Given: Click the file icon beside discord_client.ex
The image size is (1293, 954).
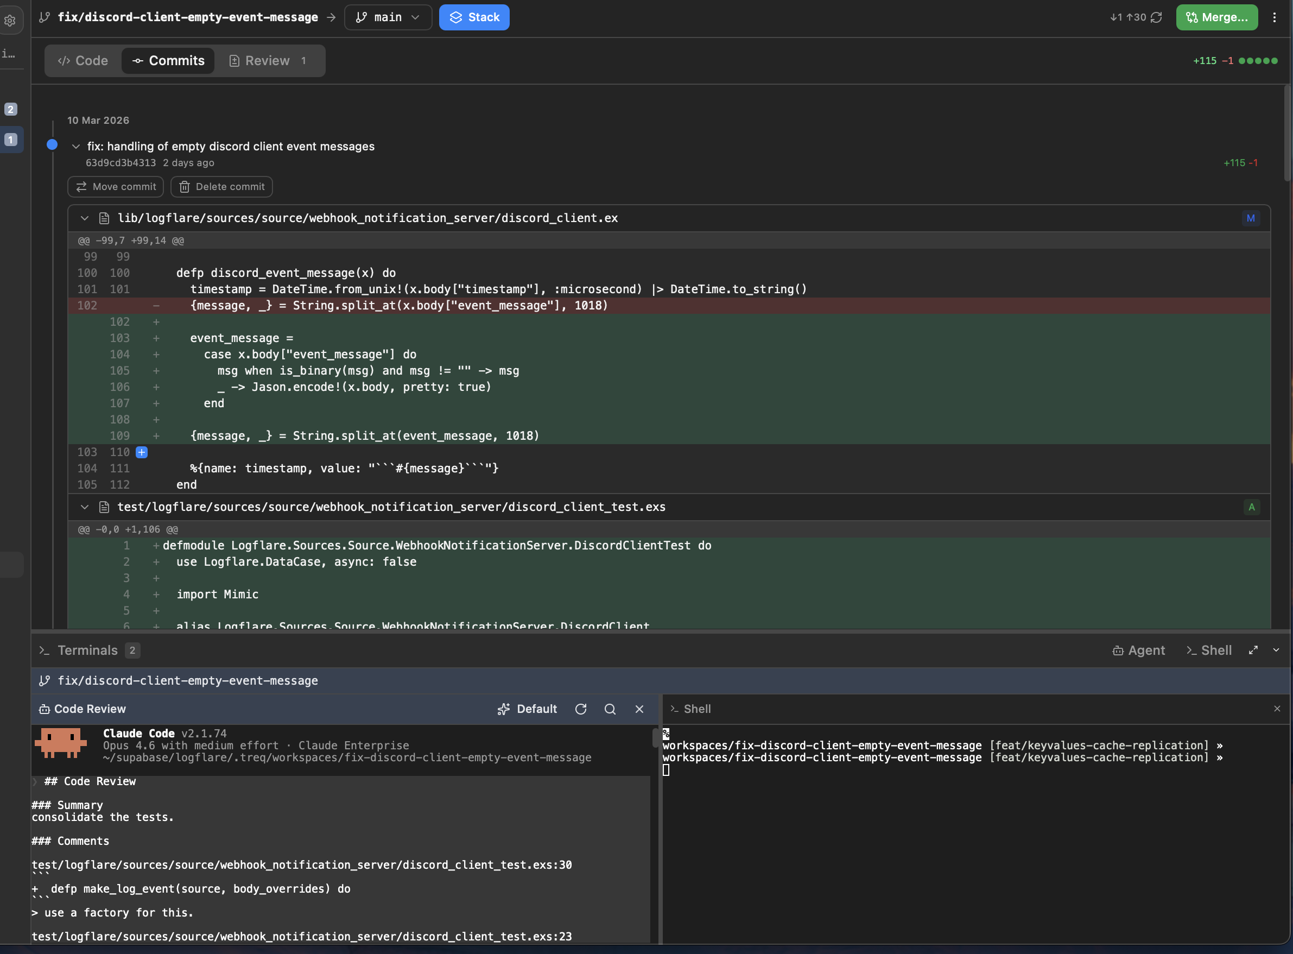Looking at the screenshot, I should pos(104,218).
